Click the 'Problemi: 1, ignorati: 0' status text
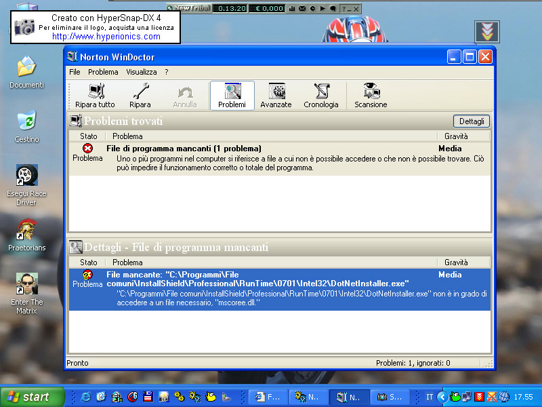Image resolution: width=542 pixels, height=407 pixels. (413, 363)
